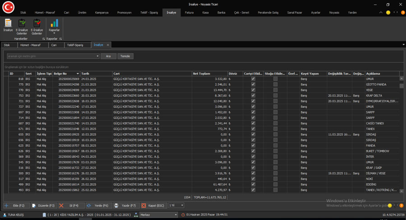Expand the Raporlar dropdown arrow
The height and width of the screenshot is (220, 406).
click(54, 33)
